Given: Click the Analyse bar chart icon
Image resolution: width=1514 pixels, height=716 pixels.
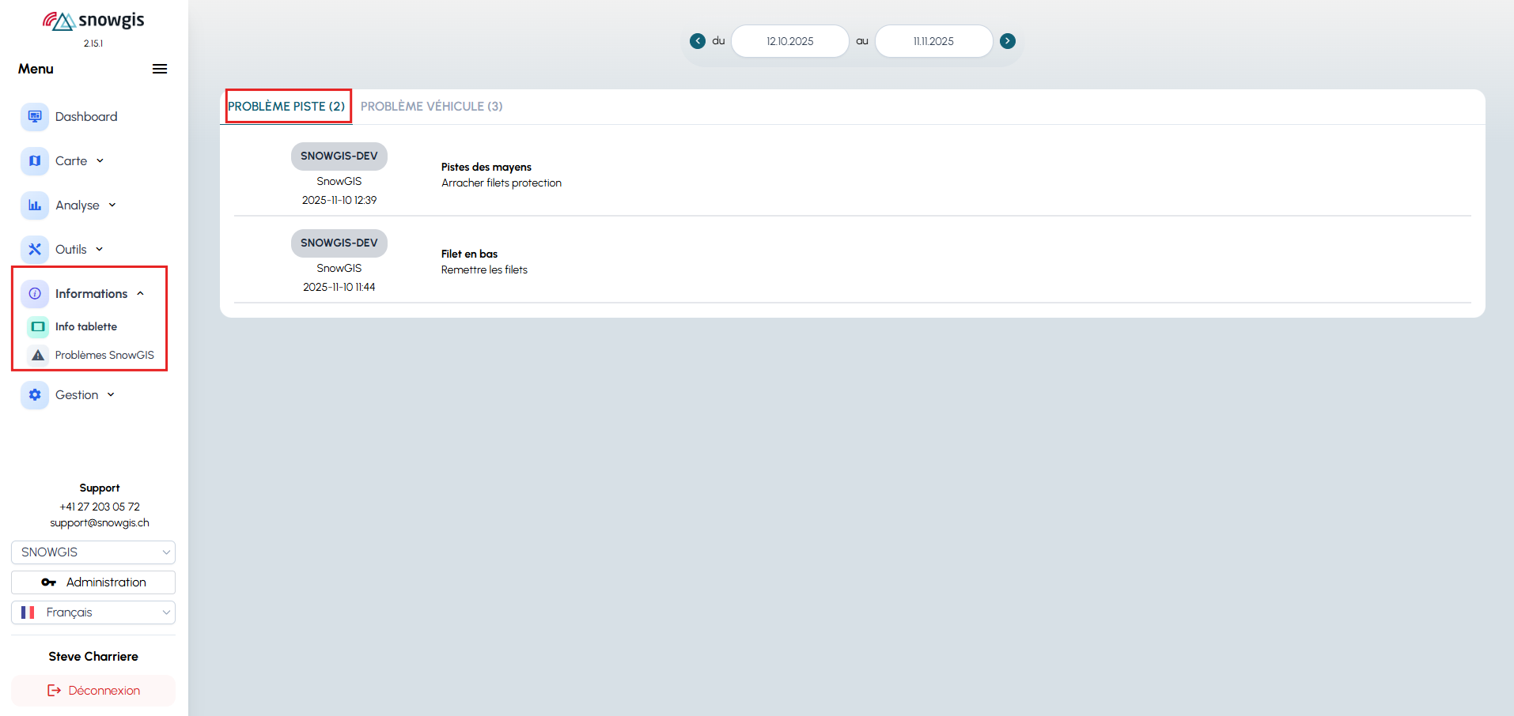Looking at the screenshot, I should [x=35, y=205].
